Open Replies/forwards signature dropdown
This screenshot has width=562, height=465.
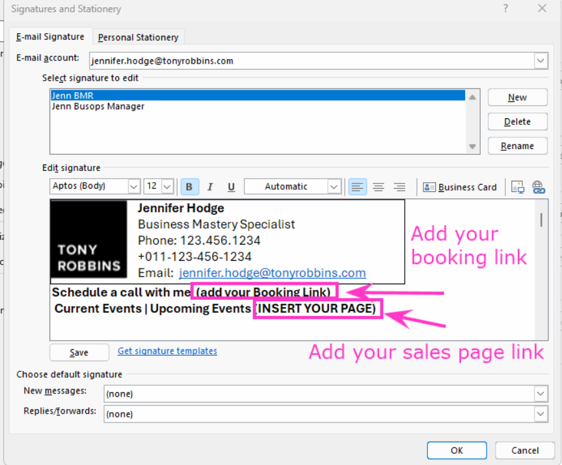tap(541, 414)
